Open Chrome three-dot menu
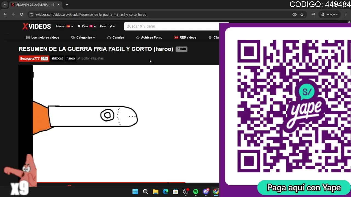351x197 pixels. [x=346, y=14]
